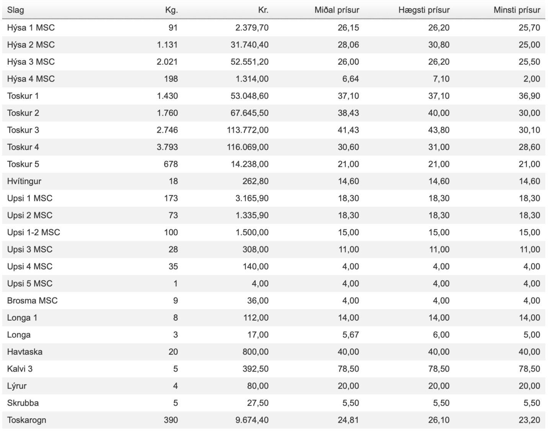551x435 pixels.
Task: Select the Toskur 3 row label
Action: [x=23, y=130]
